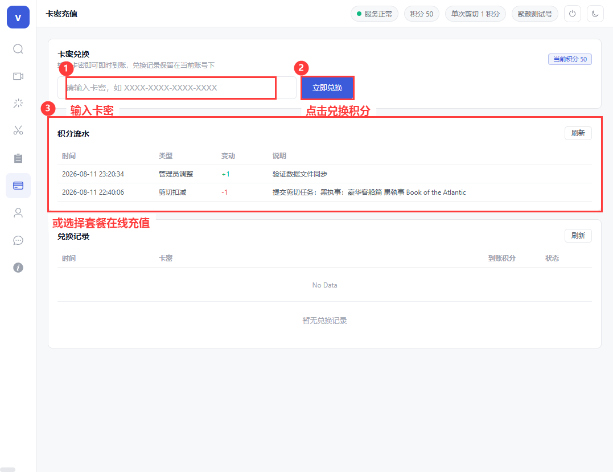
Task: Click the 积分流水 section heading
Action: pos(73,134)
